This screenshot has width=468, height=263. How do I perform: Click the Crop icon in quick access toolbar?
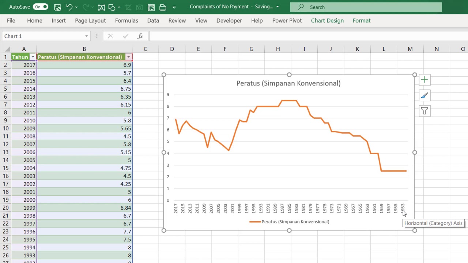(x=128, y=7)
